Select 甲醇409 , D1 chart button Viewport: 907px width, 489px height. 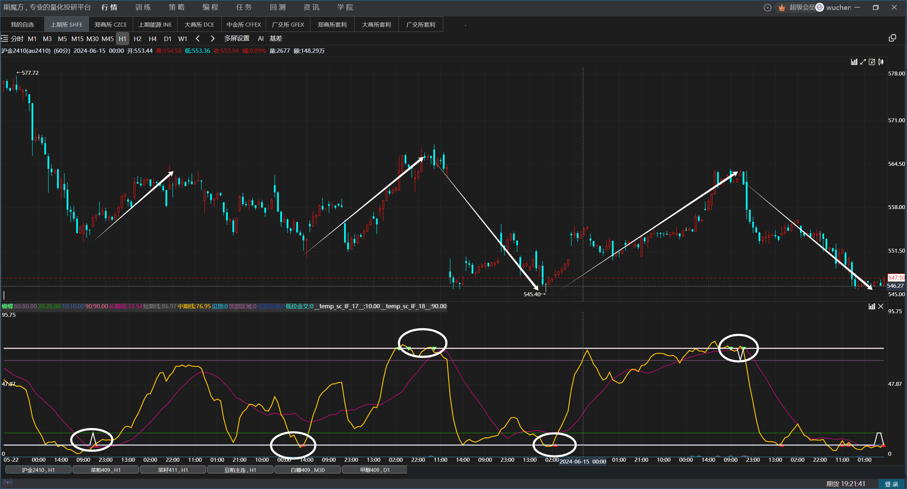click(x=375, y=470)
